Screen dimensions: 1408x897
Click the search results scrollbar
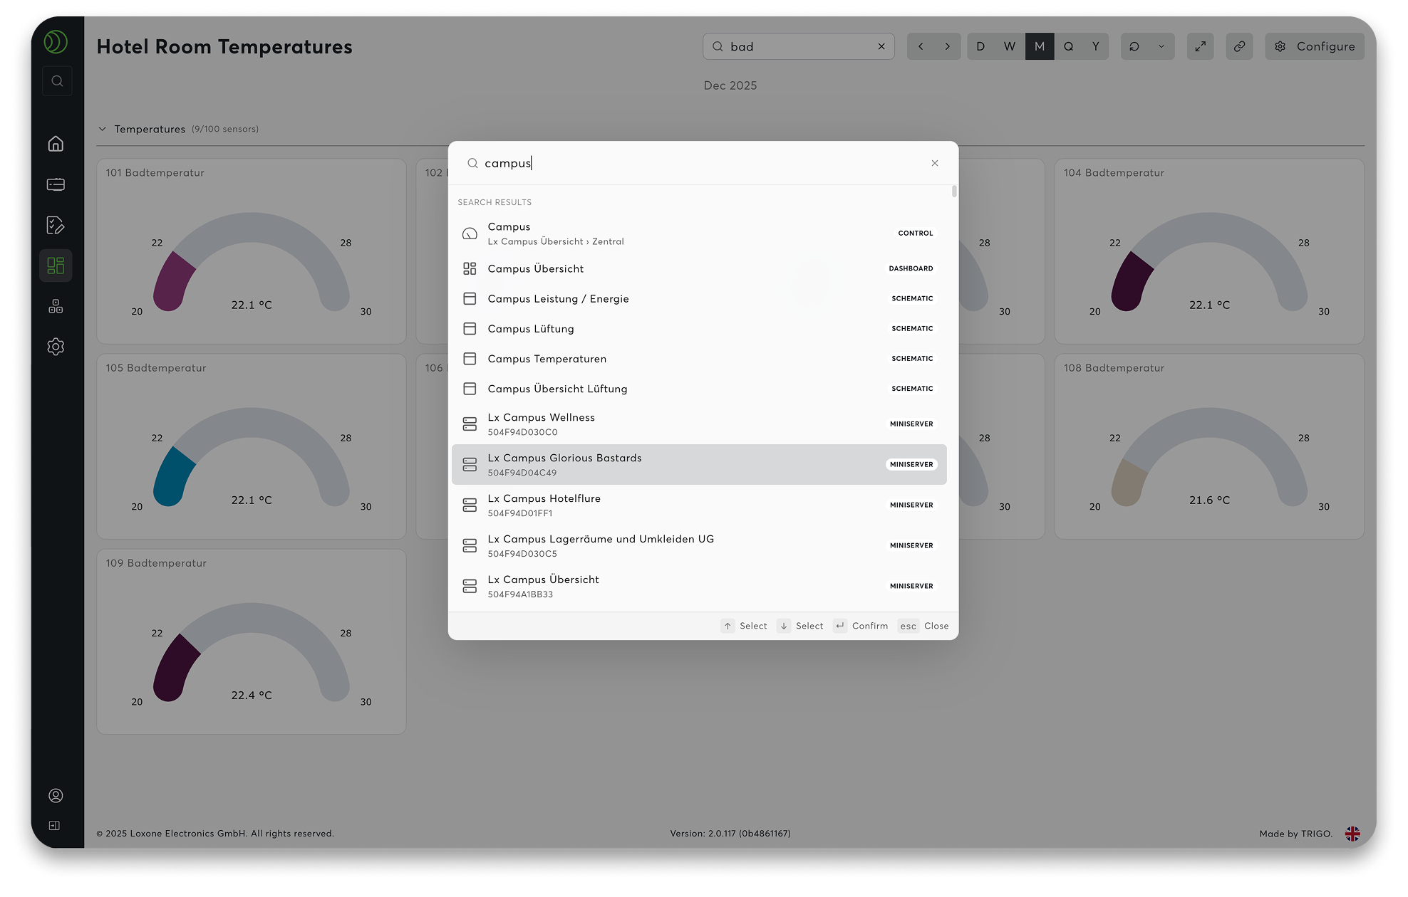[954, 192]
